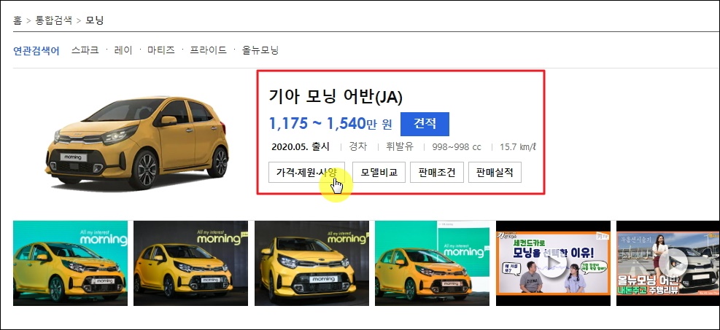Viewport: 720px width, 330px height.
Task: Open 기아 모닝 어반(JA) title
Action: pos(336,97)
